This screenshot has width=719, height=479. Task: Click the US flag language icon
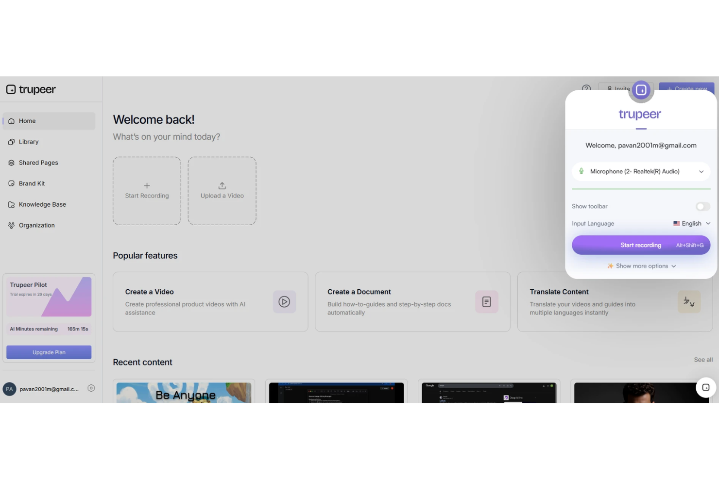pyautogui.click(x=676, y=224)
